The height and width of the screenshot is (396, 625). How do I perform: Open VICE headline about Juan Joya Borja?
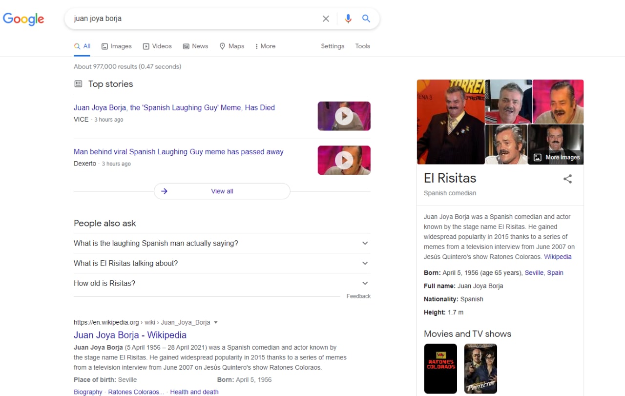click(174, 107)
